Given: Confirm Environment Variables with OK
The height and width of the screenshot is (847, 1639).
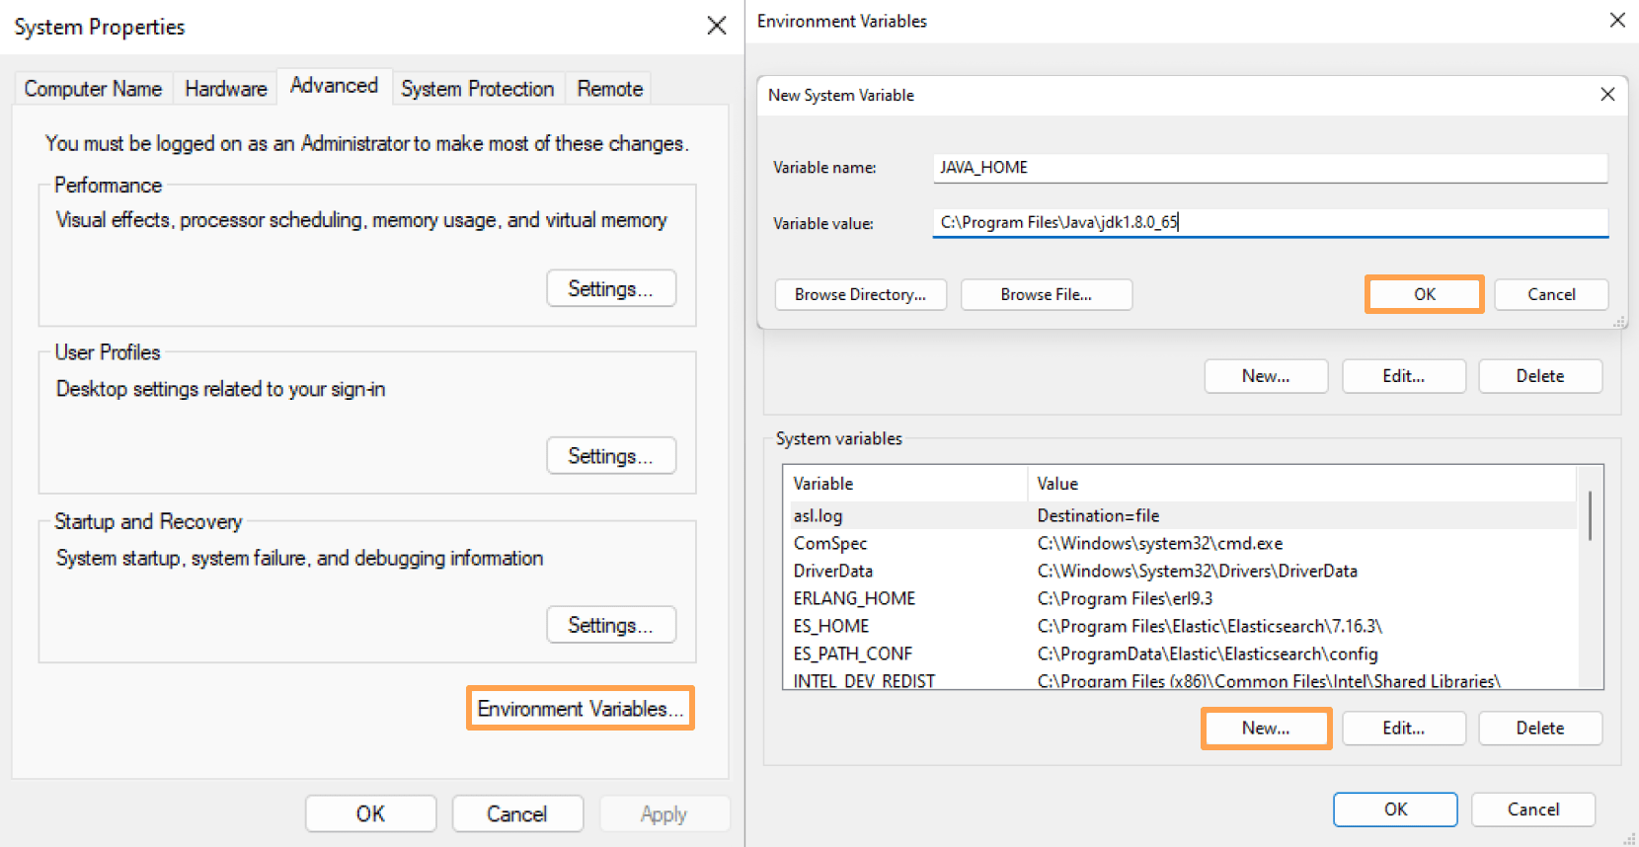Looking at the screenshot, I should coord(1395,809).
